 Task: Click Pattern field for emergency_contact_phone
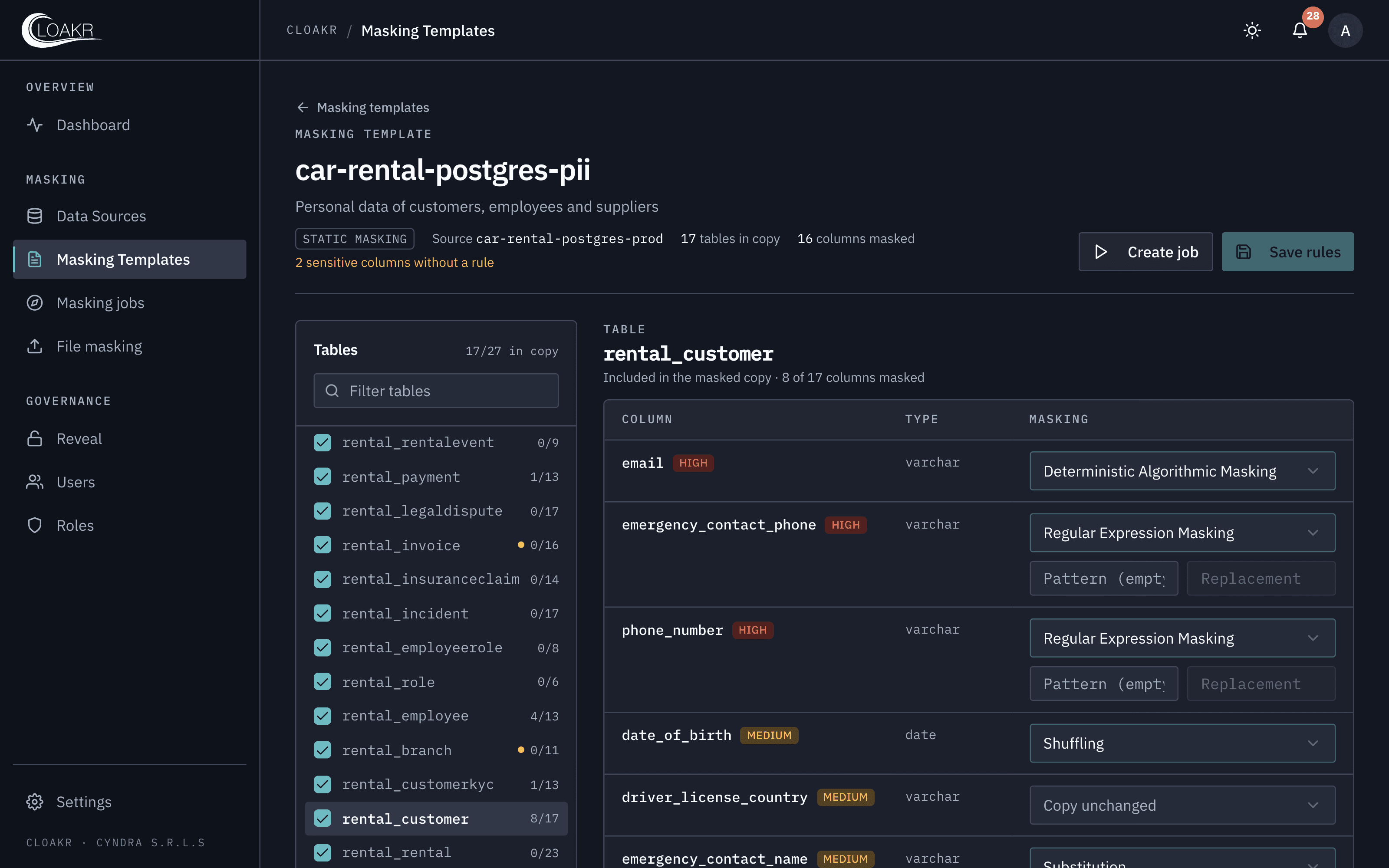(x=1104, y=579)
